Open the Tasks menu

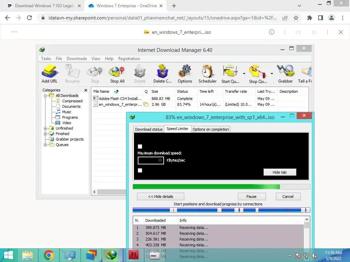pos(46,59)
